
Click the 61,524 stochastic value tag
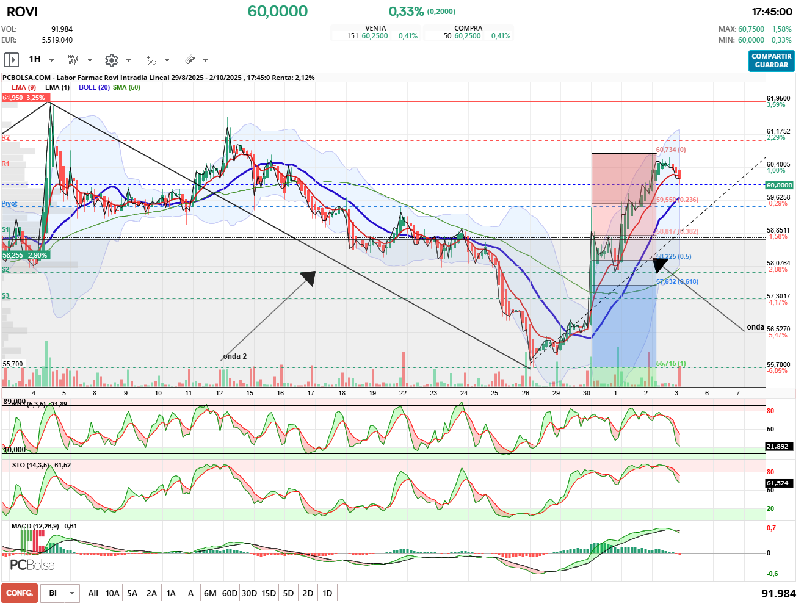point(779,483)
